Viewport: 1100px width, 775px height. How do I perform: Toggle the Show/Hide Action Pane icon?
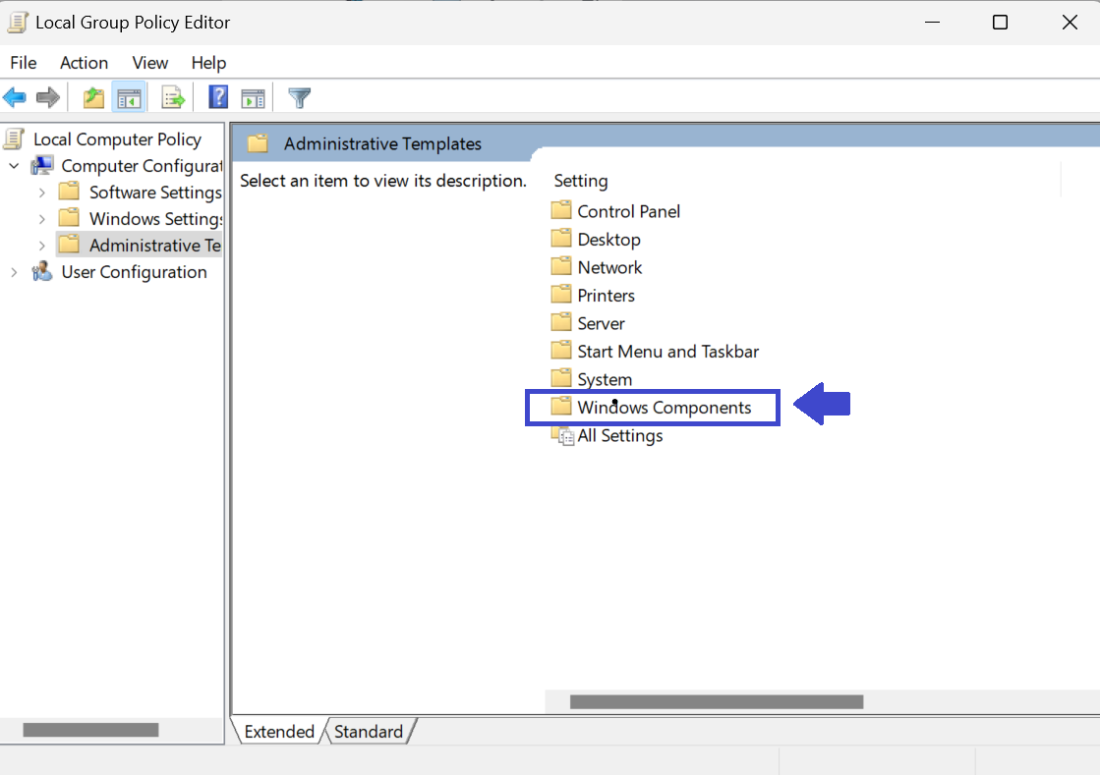pyautogui.click(x=253, y=98)
